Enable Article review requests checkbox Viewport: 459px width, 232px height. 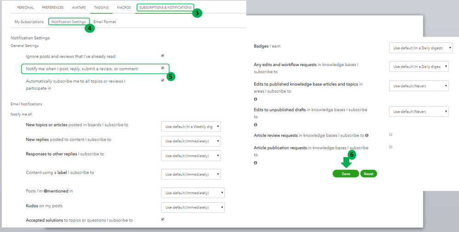(x=391, y=135)
